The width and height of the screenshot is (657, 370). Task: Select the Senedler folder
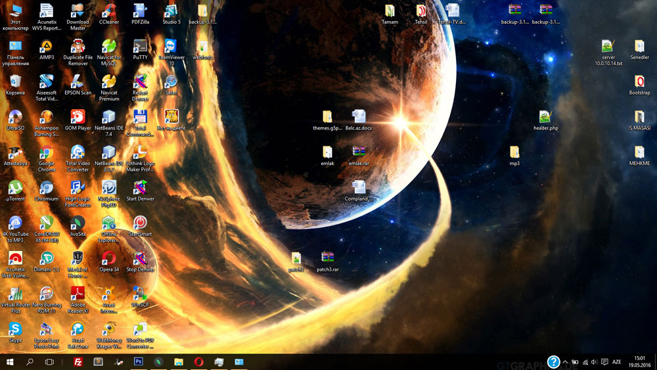(x=639, y=49)
